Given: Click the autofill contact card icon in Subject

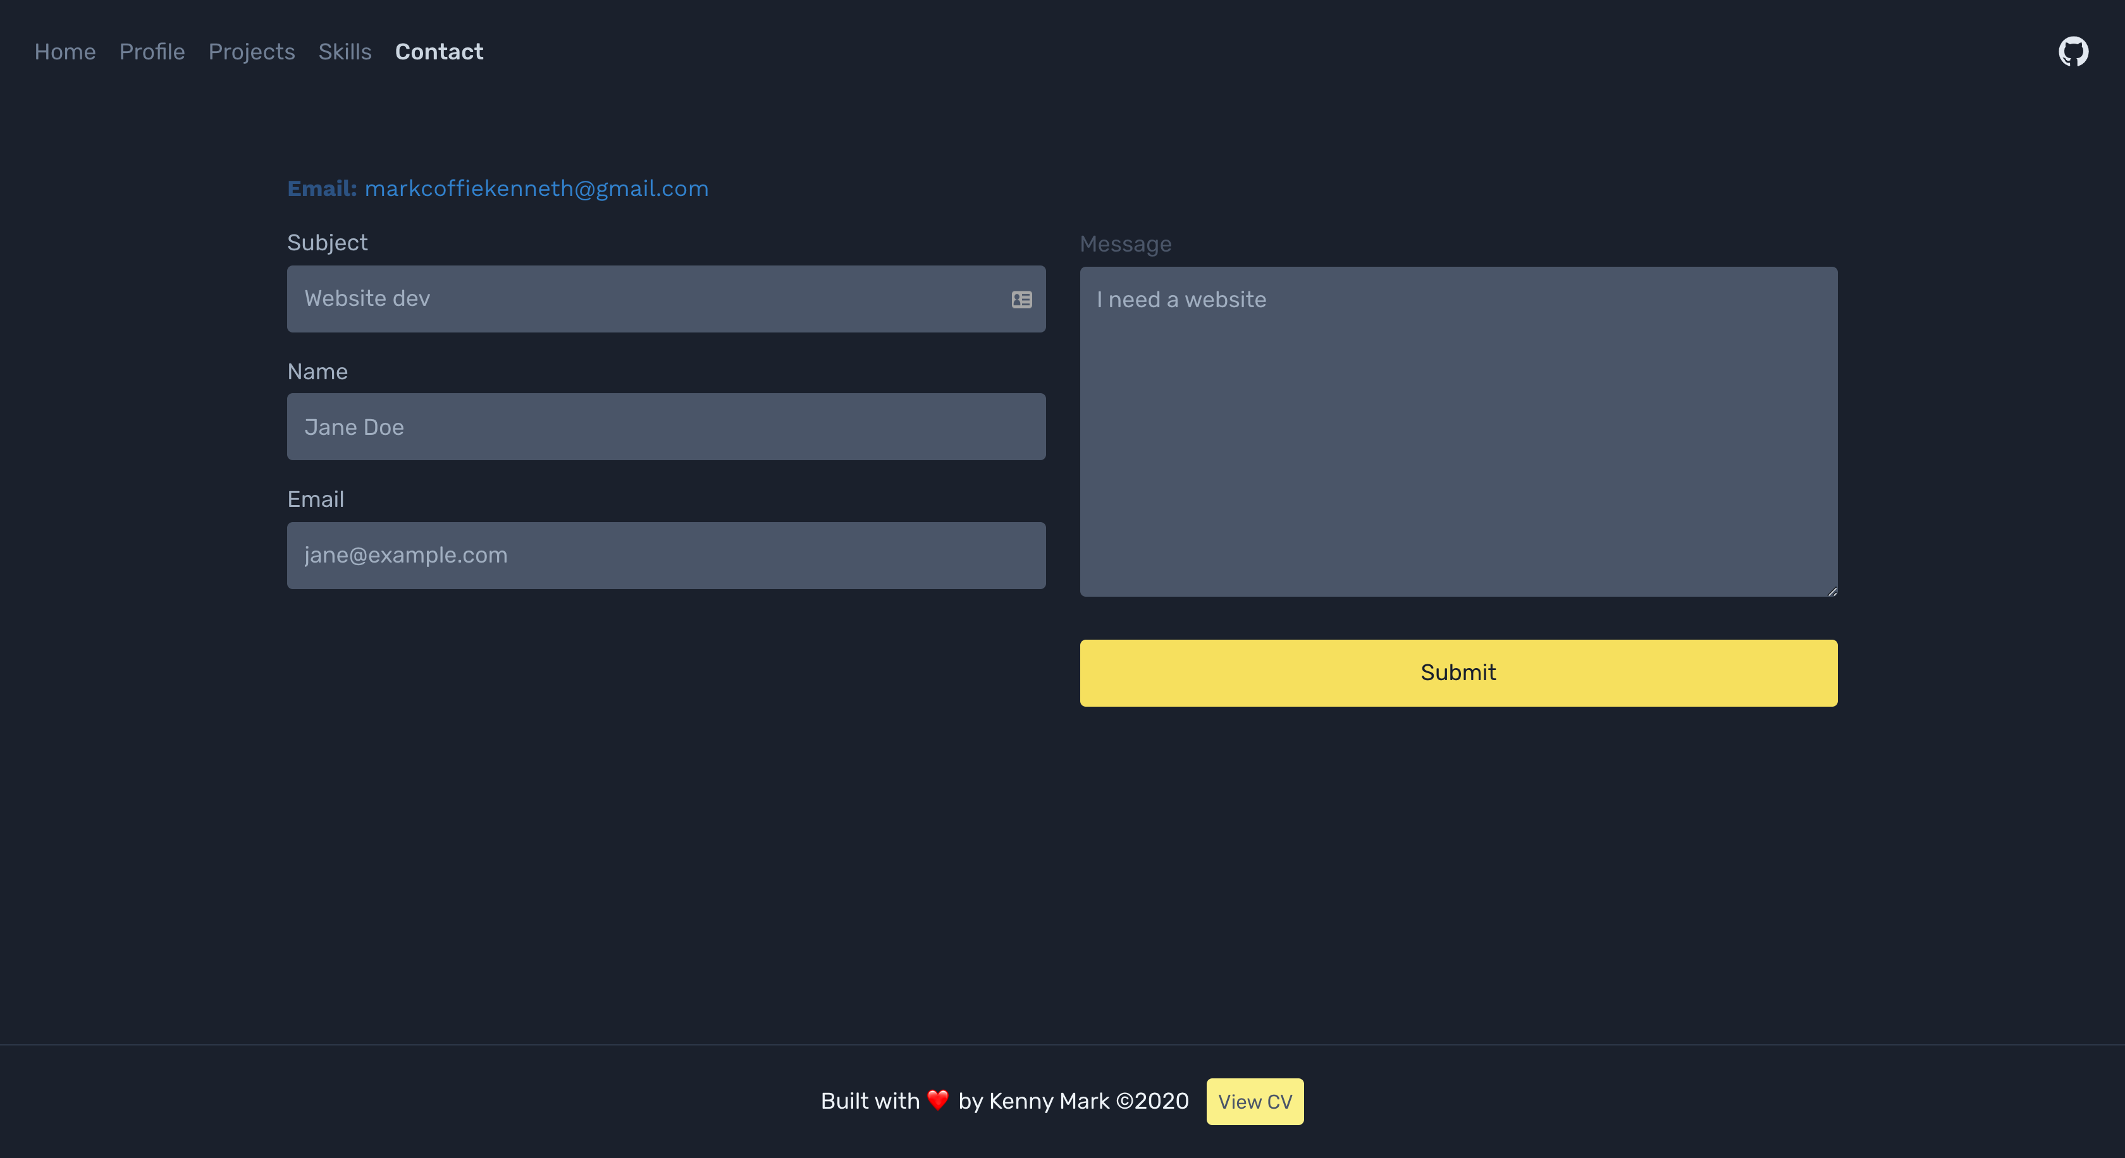Looking at the screenshot, I should tap(1021, 299).
